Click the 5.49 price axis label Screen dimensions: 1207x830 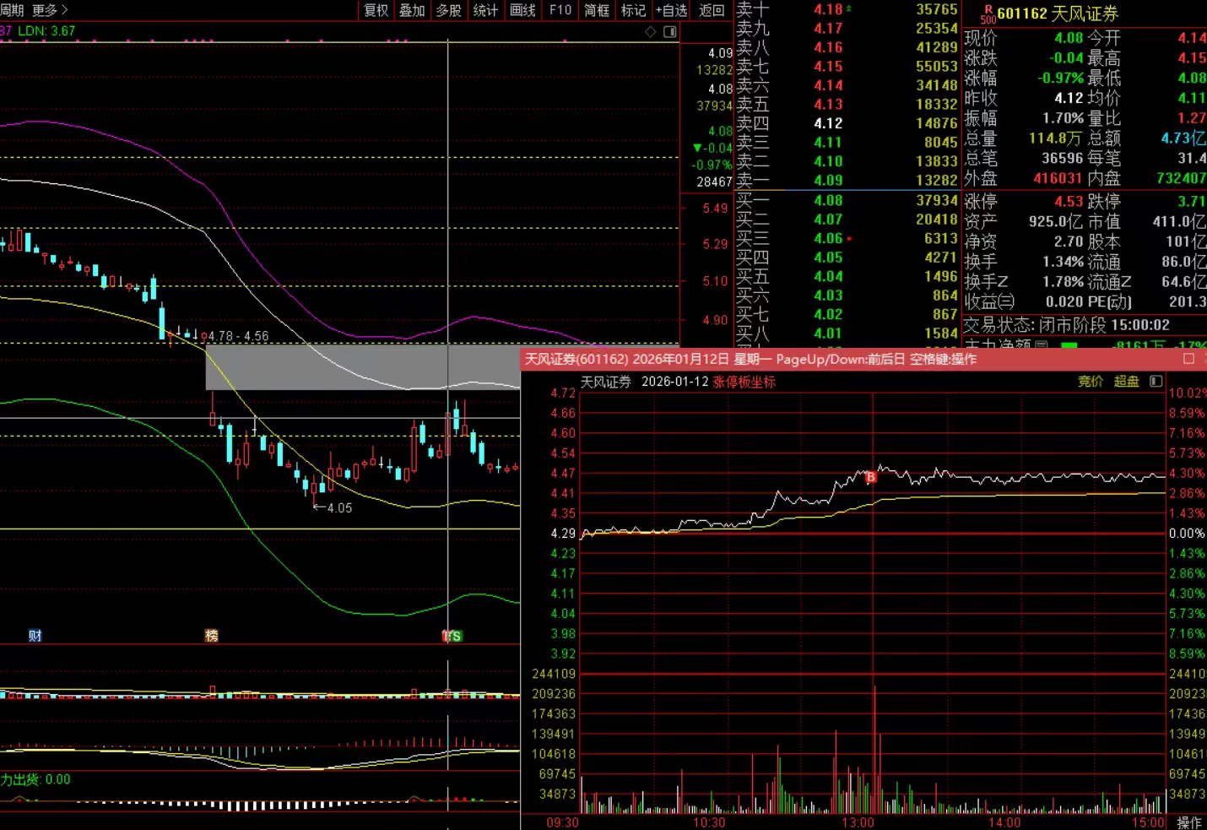click(715, 208)
